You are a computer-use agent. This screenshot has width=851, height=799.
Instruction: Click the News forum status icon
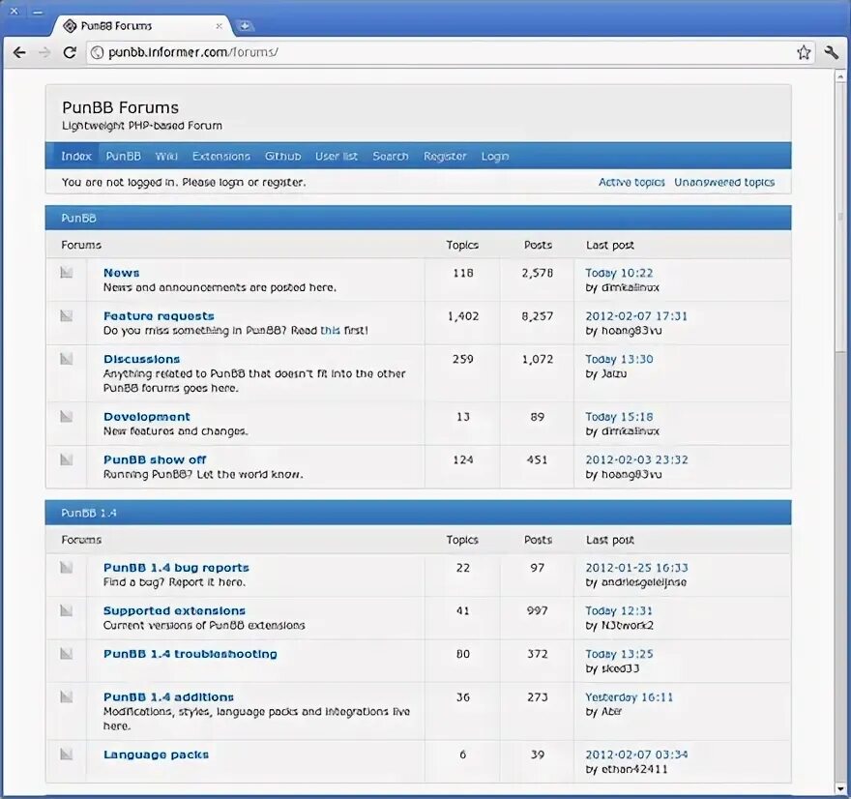click(66, 273)
